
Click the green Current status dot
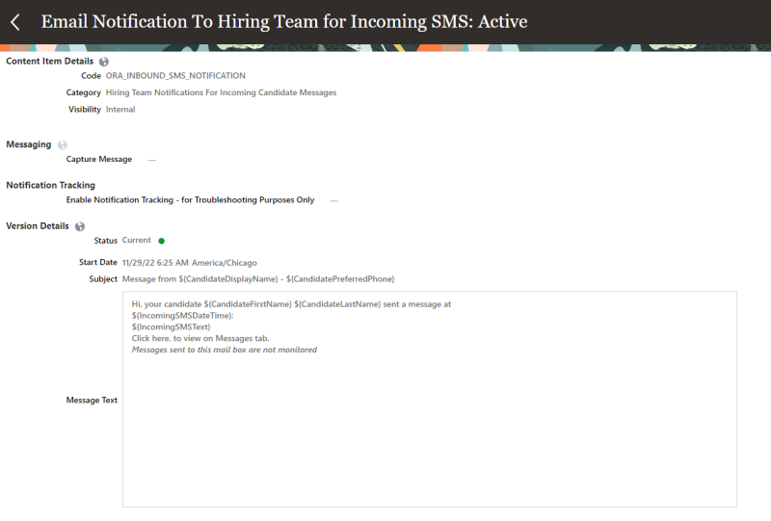coord(161,241)
